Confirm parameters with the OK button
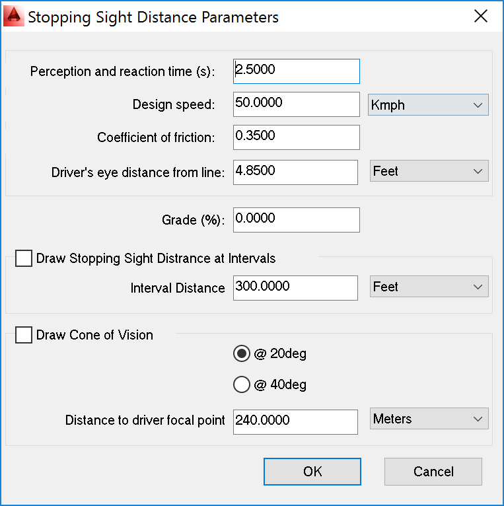 pos(312,472)
